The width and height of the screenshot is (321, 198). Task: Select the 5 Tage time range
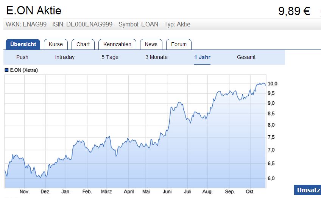coord(110,57)
